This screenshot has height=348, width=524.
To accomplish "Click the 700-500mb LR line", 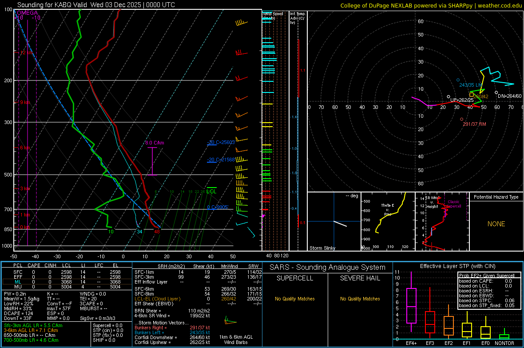I will click(x=31, y=340).
